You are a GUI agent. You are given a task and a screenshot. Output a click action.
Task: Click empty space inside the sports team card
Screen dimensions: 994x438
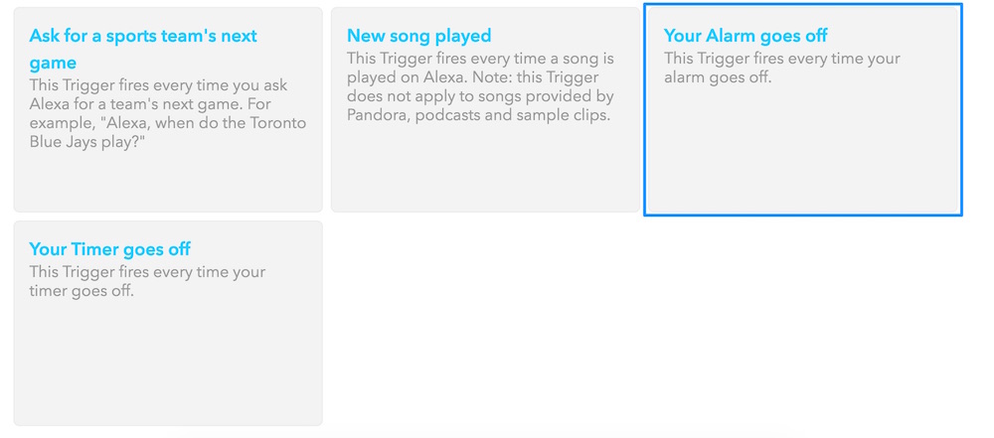pos(167,184)
